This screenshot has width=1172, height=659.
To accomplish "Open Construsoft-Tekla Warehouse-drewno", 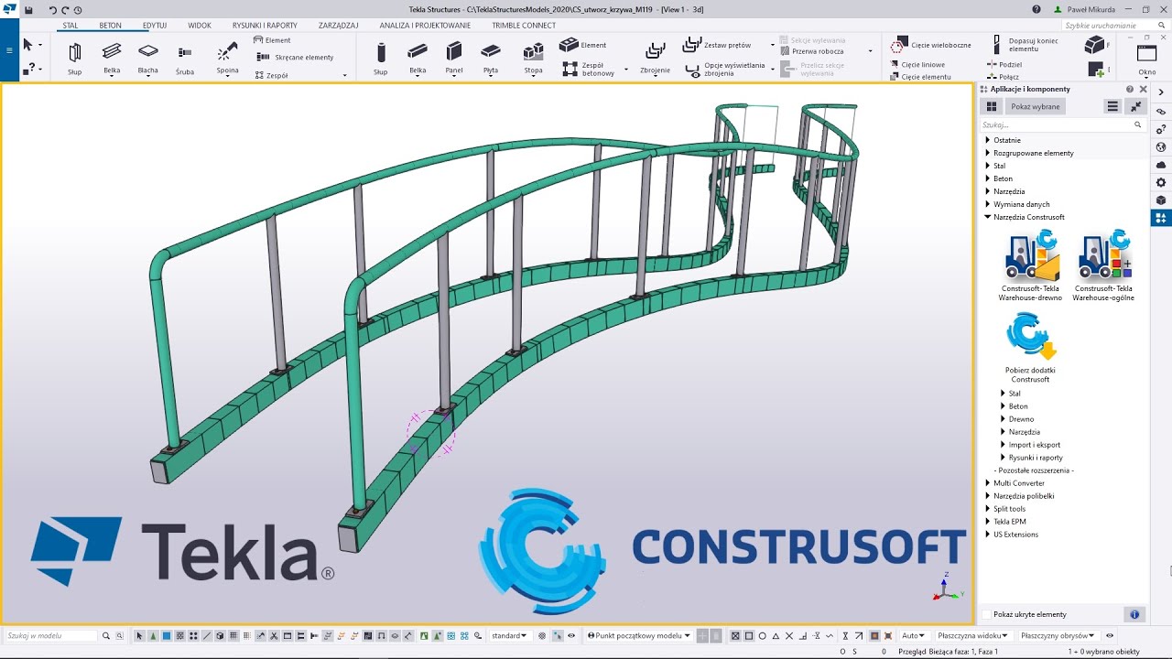I will 1030,265.
